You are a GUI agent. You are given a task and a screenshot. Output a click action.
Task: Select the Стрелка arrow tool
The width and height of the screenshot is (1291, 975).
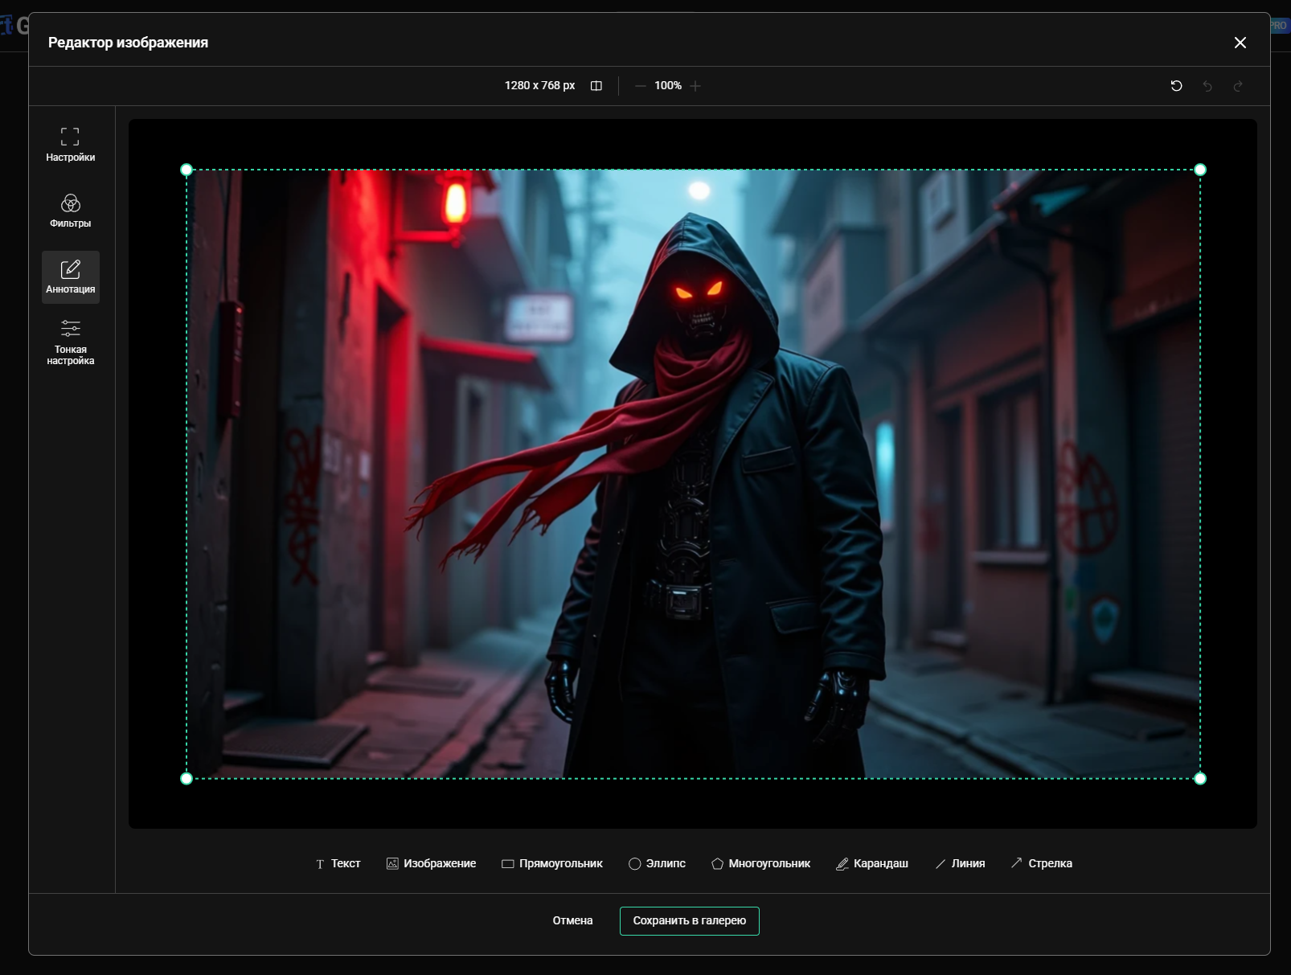pyautogui.click(x=1042, y=863)
